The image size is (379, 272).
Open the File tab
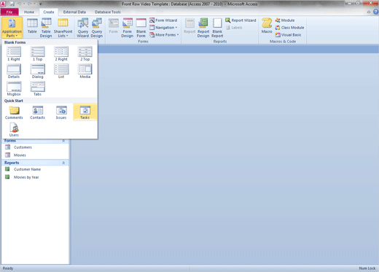(9, 12)
